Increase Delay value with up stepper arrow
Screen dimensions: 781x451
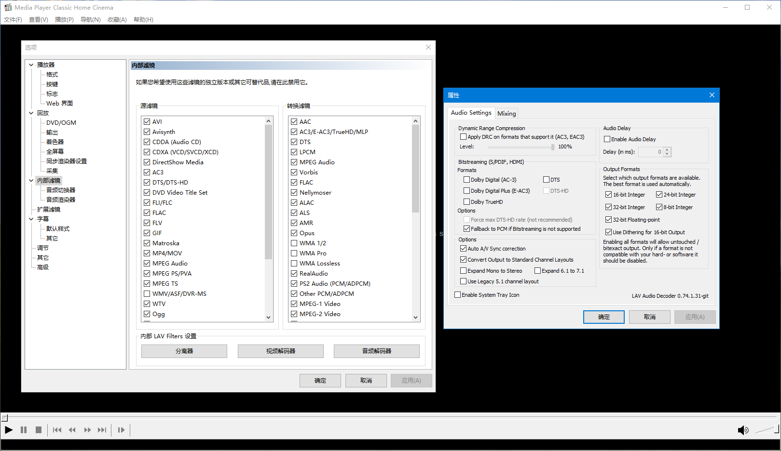click(667, 149)
